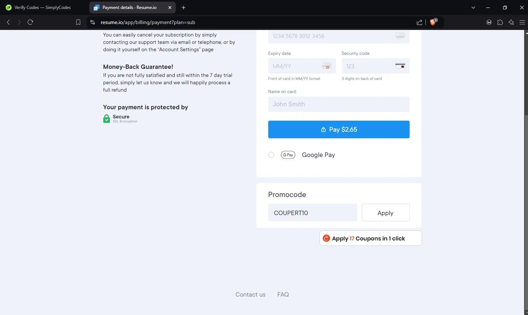Viewport: 528px width, 315px height.
Task: Focus the Name on card field
Action: [x=339, y=104]
